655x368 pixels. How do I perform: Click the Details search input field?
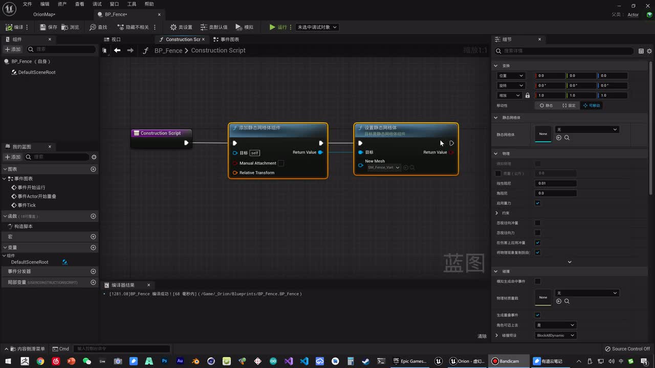(x=563, y=51)
